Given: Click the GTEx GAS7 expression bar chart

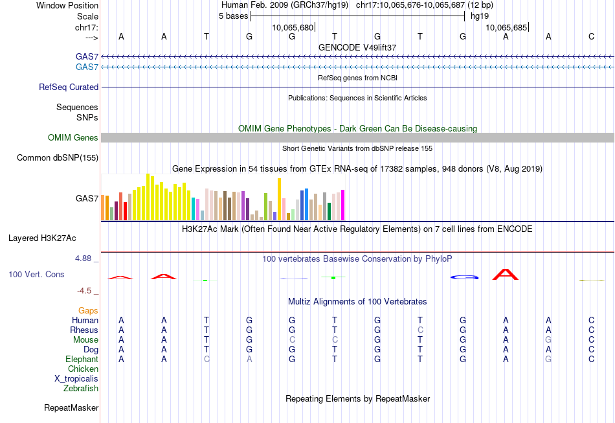Looking at the screenshot, I should (223, 198).
